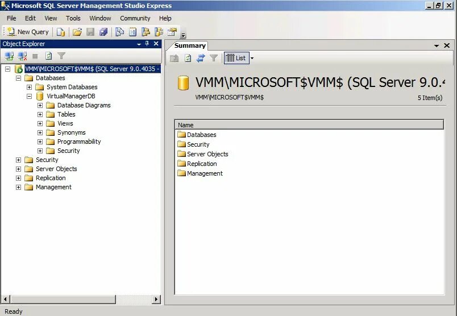Click the Object Explorer horizontal scrollbar thumb

[63, 299]
